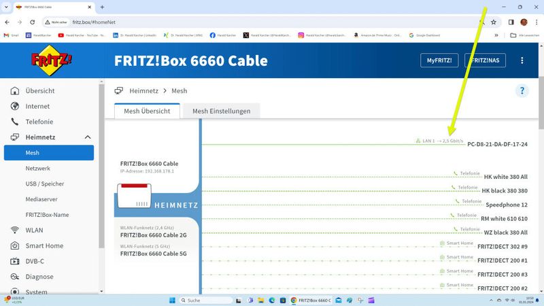Open the Google Dashboard bookmark
Viewport: 544px width, 306px height.
(x=424, y=35)
